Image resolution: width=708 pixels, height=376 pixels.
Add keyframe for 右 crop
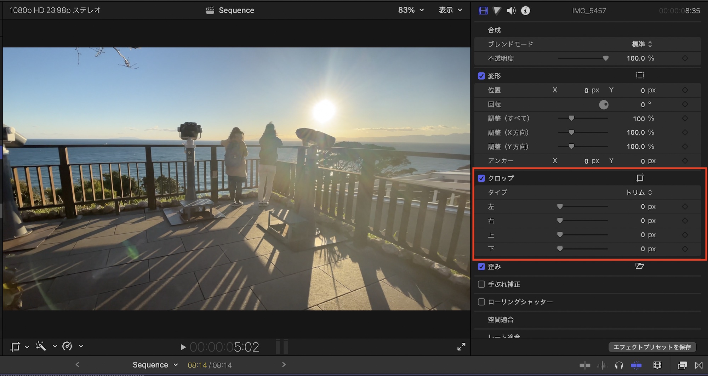[x=685, y=221]
